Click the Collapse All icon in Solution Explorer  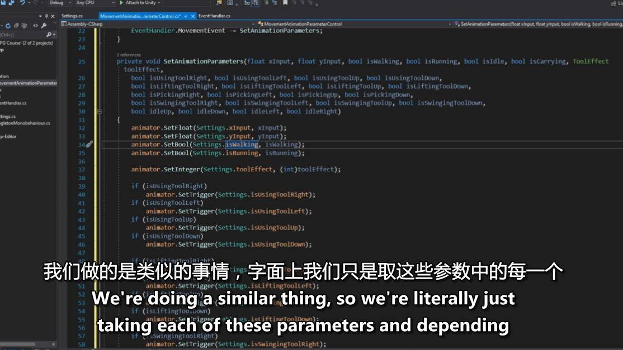[x=16, y=26]
